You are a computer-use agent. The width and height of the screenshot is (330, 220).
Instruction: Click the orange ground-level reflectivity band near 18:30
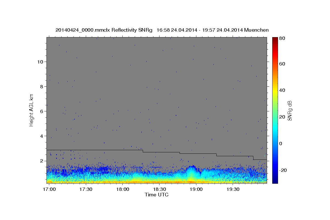point(159,182)
